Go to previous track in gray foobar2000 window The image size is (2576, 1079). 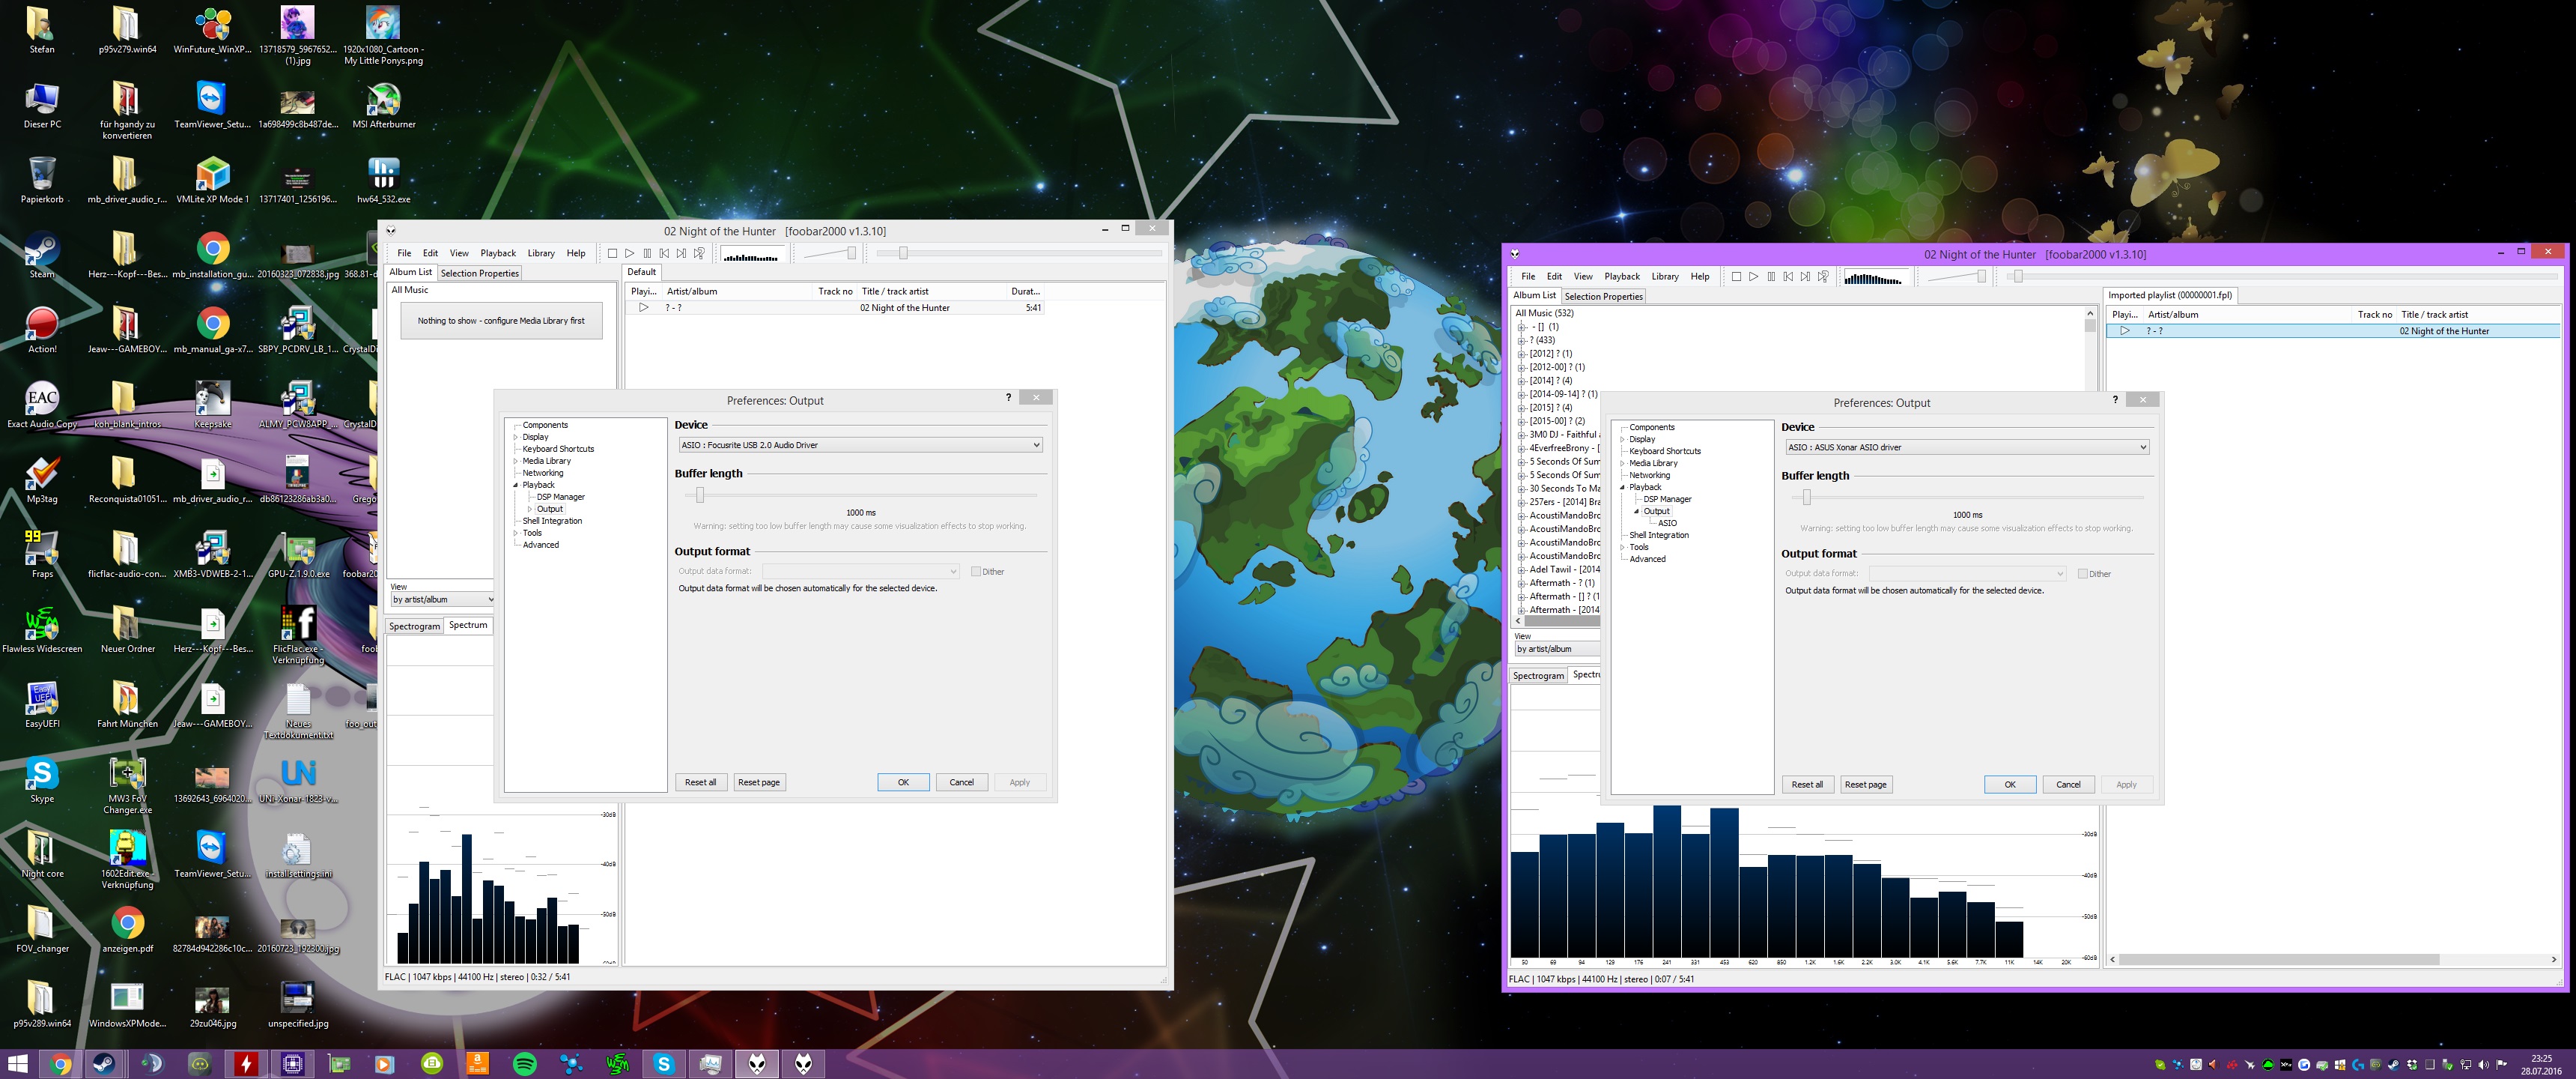664,254
